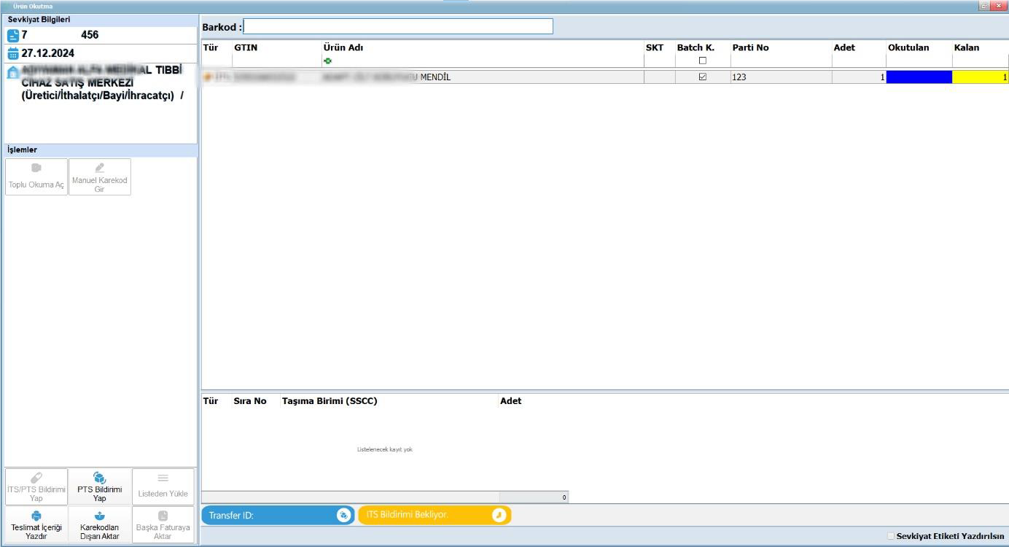Click the ITS Bildirimi Bekliyor icon
Viewport: 1009px width, 547px height.
click(499, 515)
